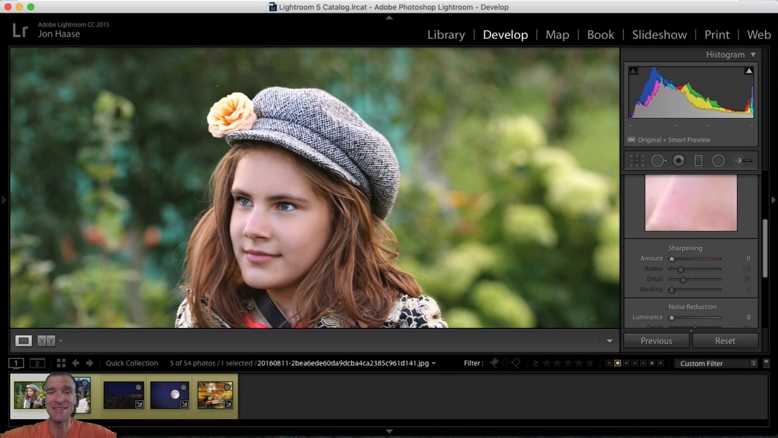This screenshot has width=778, height=438.
Task: Select the Radial Filter tool
Action: click(718, 161)
